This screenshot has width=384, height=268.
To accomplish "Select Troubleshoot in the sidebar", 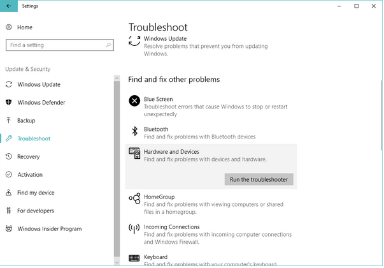I will (34, 138).
